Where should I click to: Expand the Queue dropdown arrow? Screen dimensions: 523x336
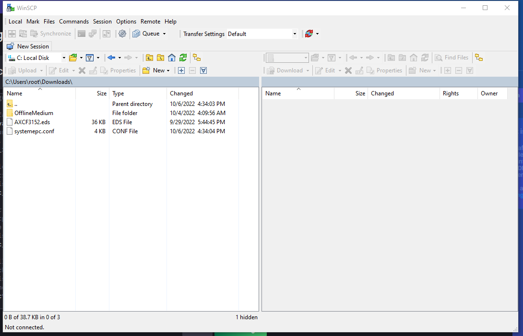tap(164, 34)
